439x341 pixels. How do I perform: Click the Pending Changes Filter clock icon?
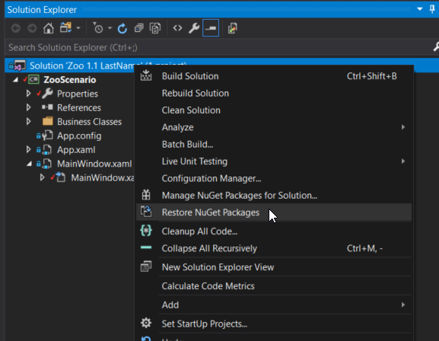pyautogui.click(x=97, y=27)
